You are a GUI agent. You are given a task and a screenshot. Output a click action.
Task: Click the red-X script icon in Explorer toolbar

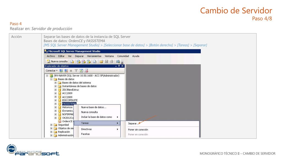(86, 71)
